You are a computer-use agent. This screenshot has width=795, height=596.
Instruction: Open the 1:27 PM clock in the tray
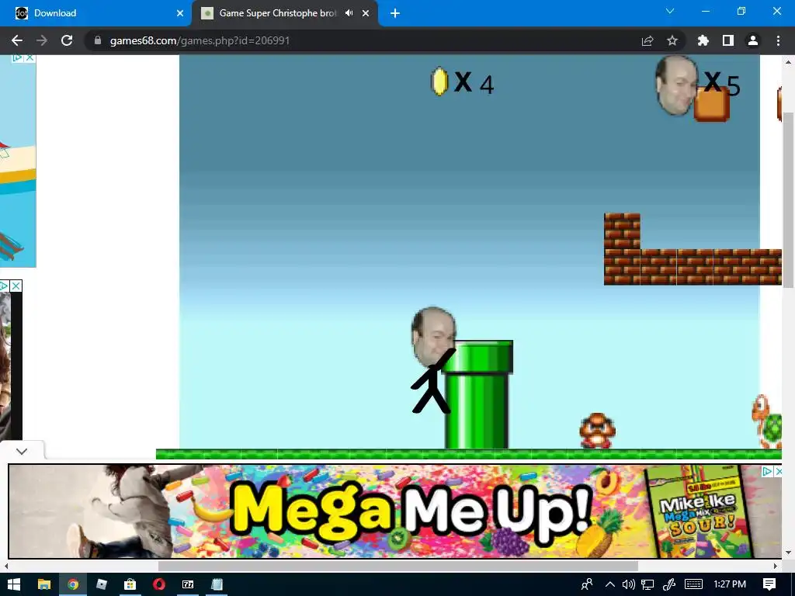[730, 584]
